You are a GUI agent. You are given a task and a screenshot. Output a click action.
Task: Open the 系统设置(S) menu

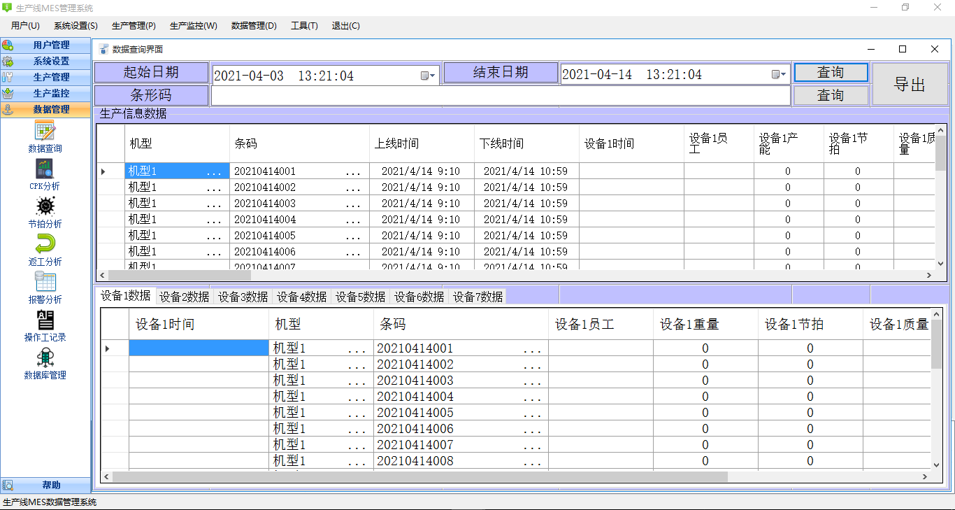pos(76,26)
